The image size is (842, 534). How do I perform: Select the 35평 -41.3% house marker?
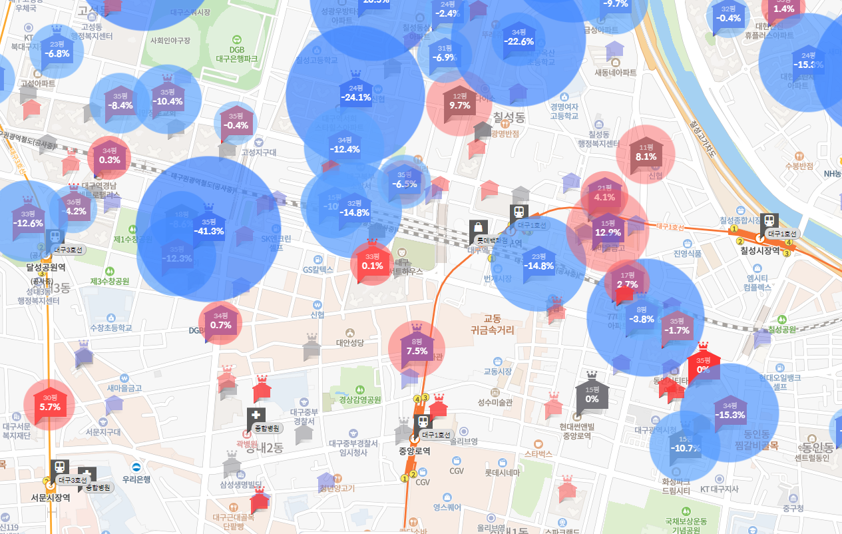(x=209, y=228)
